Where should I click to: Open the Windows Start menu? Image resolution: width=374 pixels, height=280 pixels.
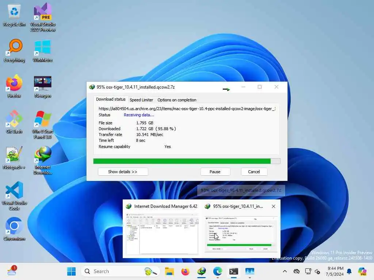coord(71,271)
